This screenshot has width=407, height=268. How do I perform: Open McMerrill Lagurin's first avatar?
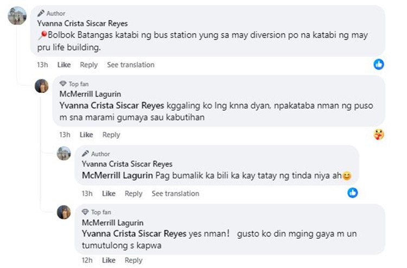42,86
